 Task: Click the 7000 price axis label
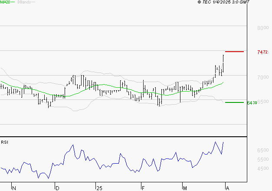tap(262, 77)
